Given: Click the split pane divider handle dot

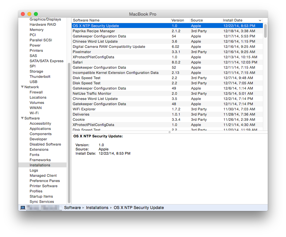Looking at the screenshot, I should (x=170, y=132).
